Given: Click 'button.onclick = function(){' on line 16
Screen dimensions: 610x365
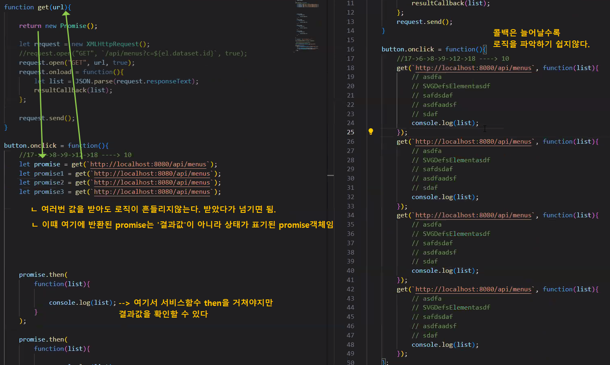Looking at the screenshot, I should 434,49.
